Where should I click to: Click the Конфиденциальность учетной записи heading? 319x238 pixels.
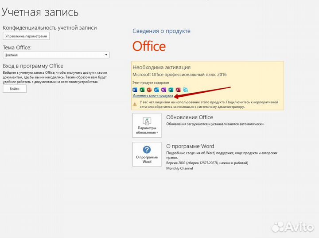pyautogui.click(x=50, y=28)
